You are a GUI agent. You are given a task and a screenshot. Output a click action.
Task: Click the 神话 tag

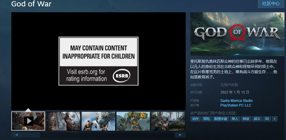click(x=246, y=119)
